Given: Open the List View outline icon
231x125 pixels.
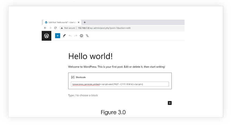Looking at the screenshot, I should tap(87, 36).
